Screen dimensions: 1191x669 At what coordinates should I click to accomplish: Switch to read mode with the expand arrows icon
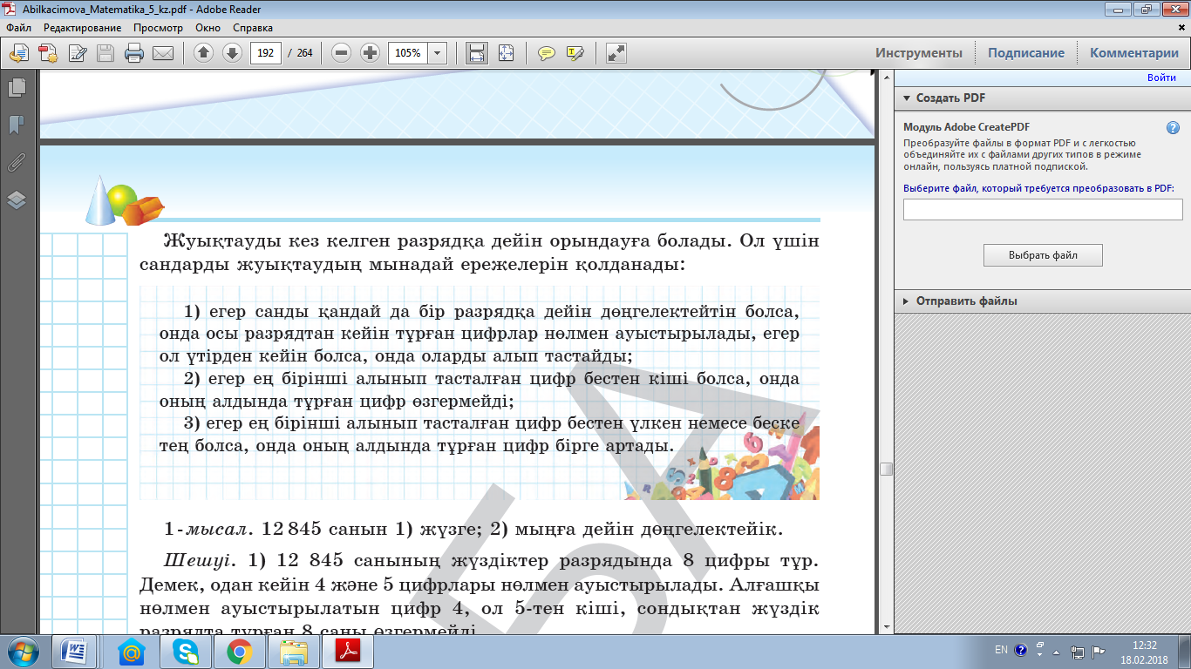point(616,53)
